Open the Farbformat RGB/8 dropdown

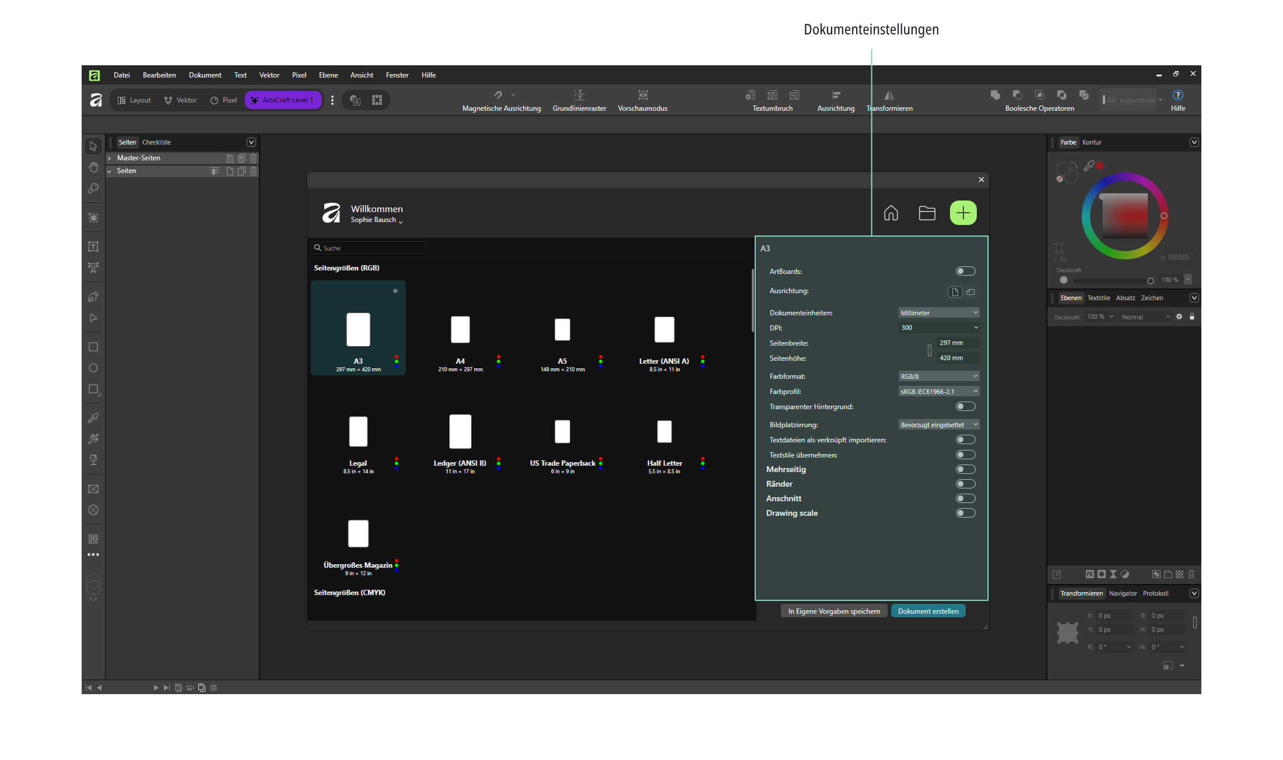939,377
